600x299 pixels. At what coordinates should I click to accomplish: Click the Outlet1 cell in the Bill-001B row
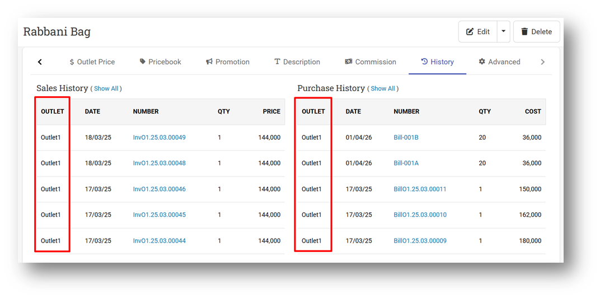coord(312,137)
